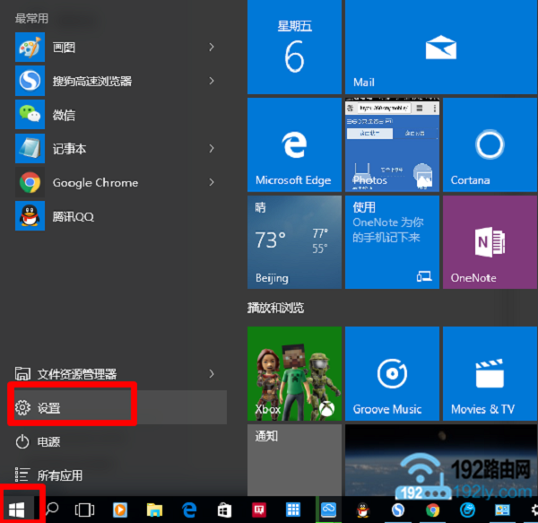Switch to the cloud app on taskbar
The width and height of the screenshot is (538, 523).
[328, 510]
